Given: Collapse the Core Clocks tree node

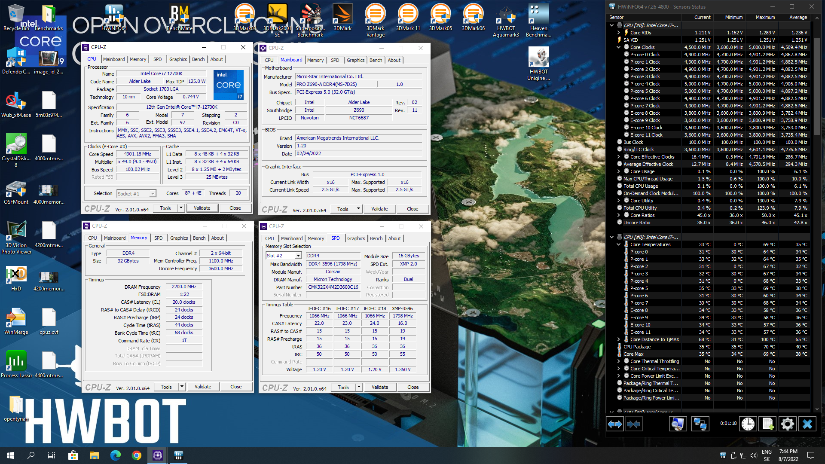Looking at the screenshot, I should pyautogui.click(x=619, y=47).
